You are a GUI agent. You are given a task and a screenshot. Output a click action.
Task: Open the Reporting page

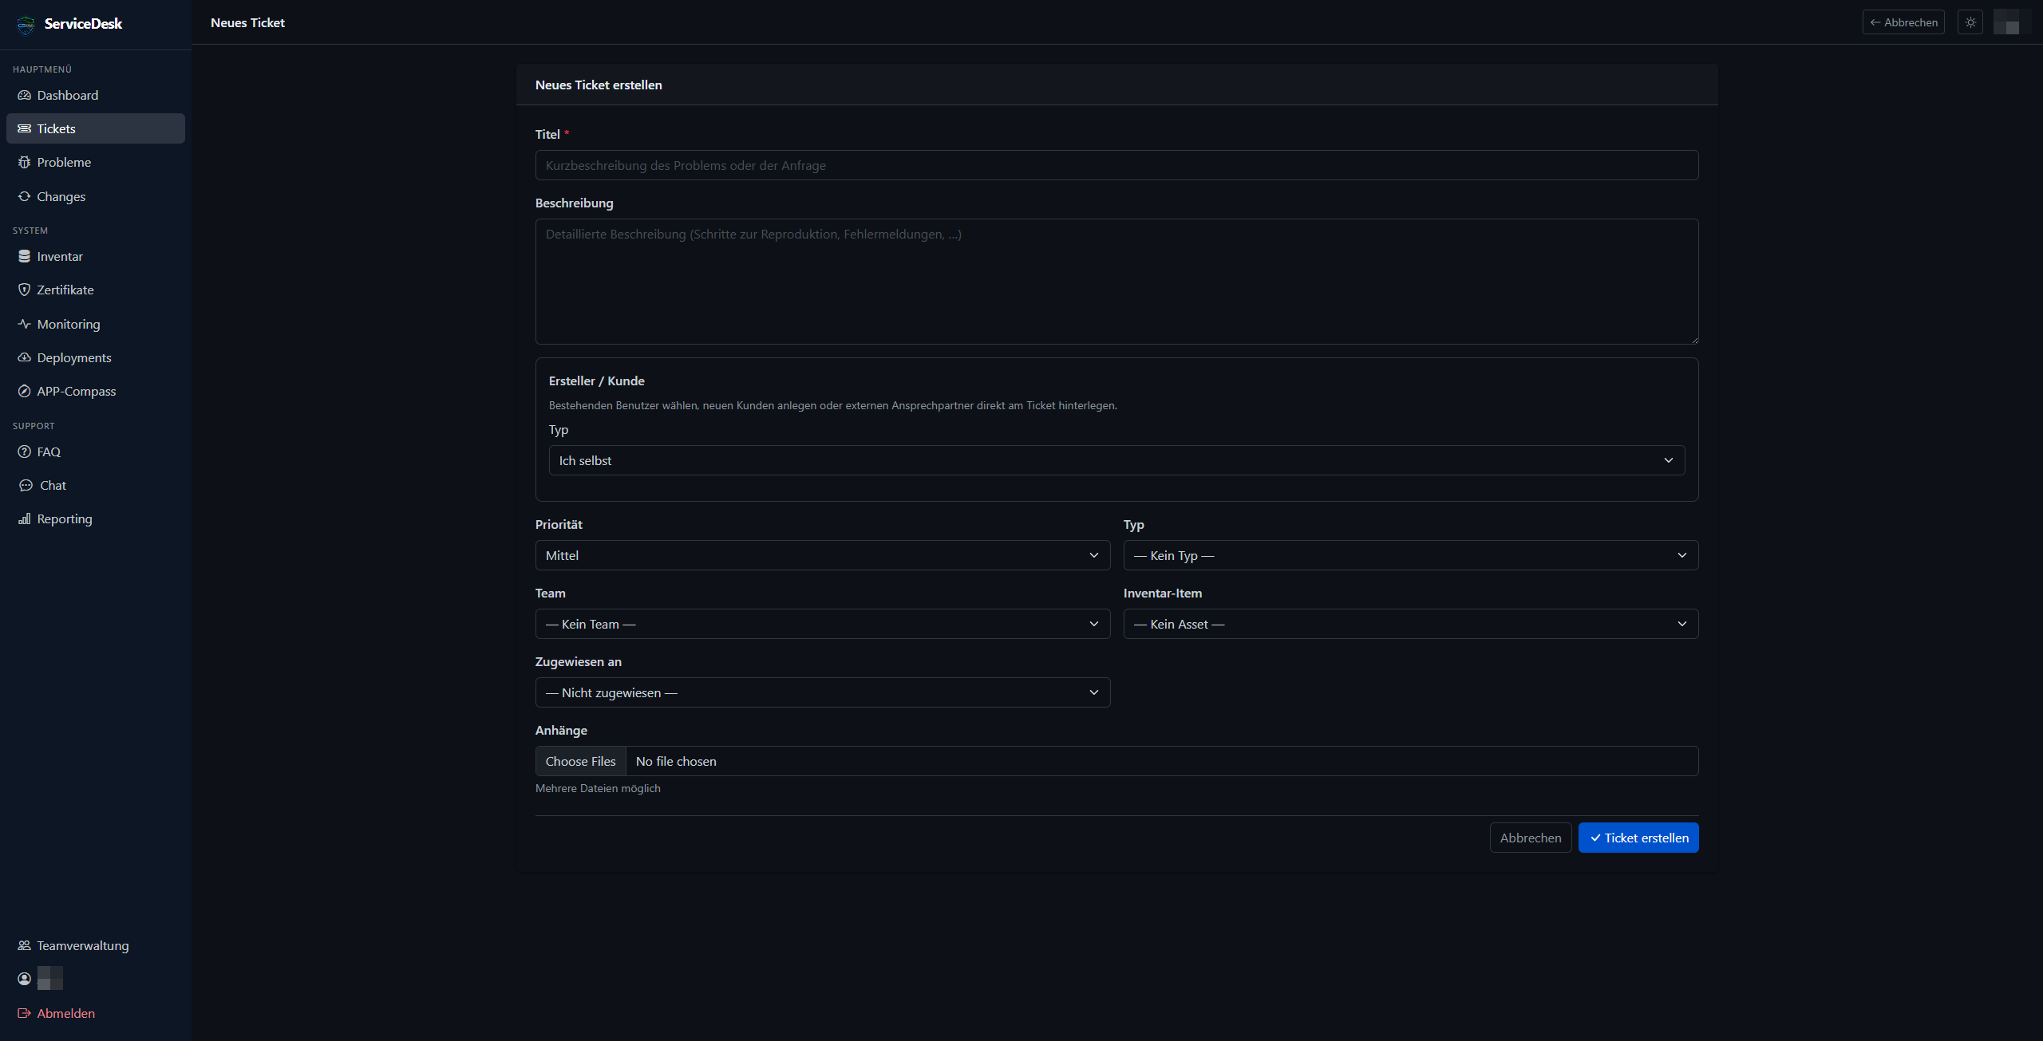96,519
